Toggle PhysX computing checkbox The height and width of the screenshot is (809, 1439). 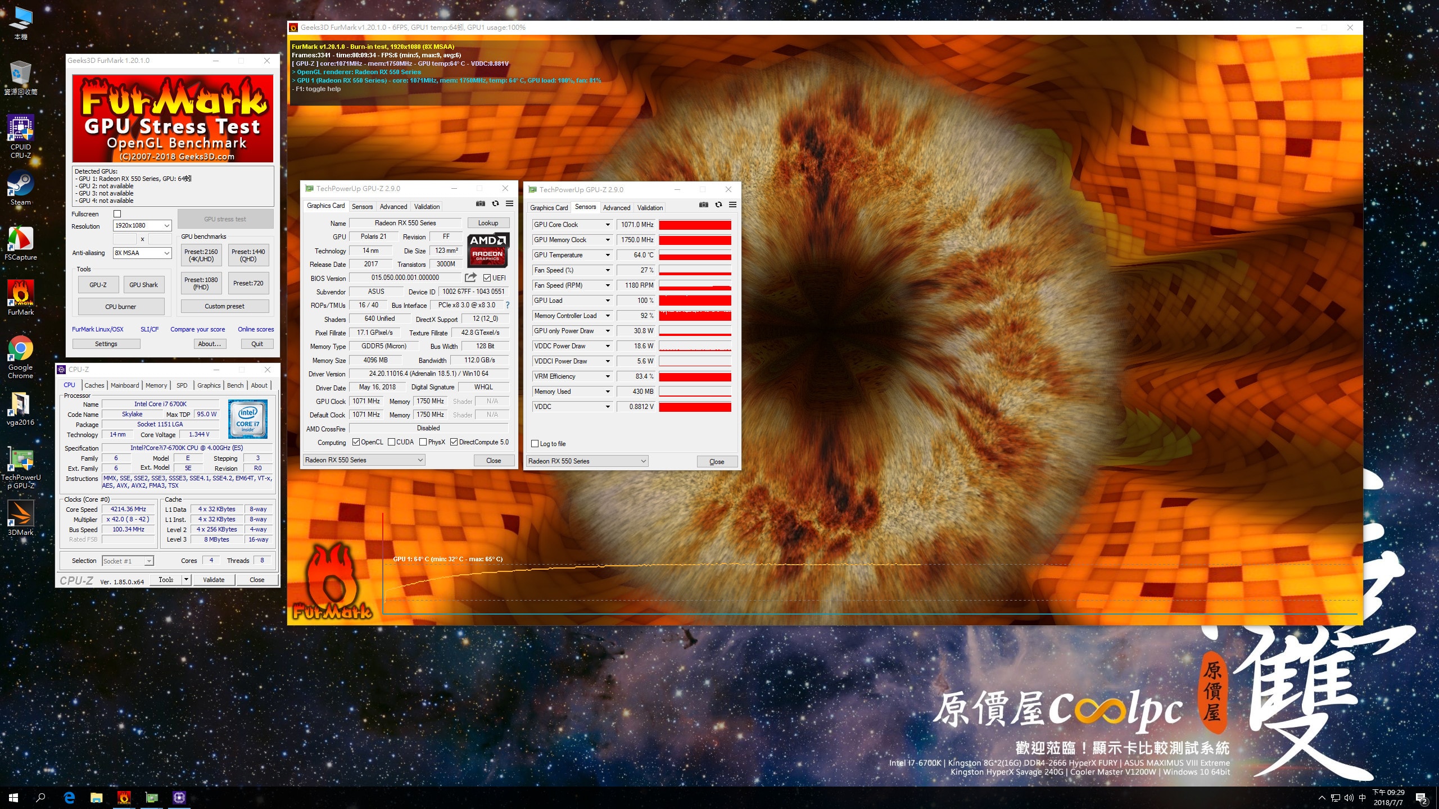tap(423, 442)
